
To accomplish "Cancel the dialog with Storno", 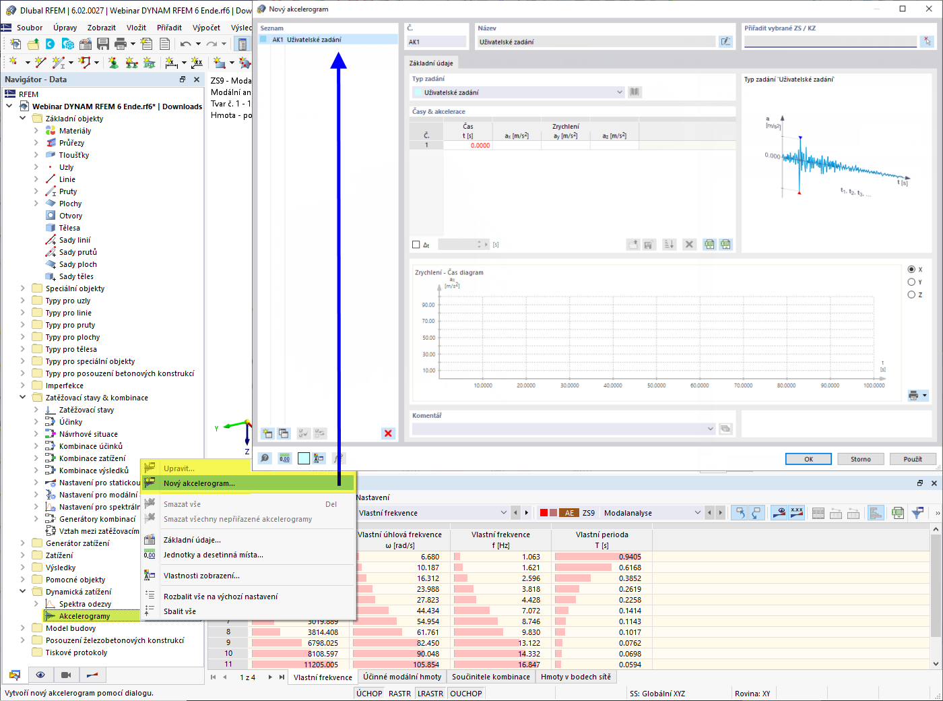I will 861,459.
